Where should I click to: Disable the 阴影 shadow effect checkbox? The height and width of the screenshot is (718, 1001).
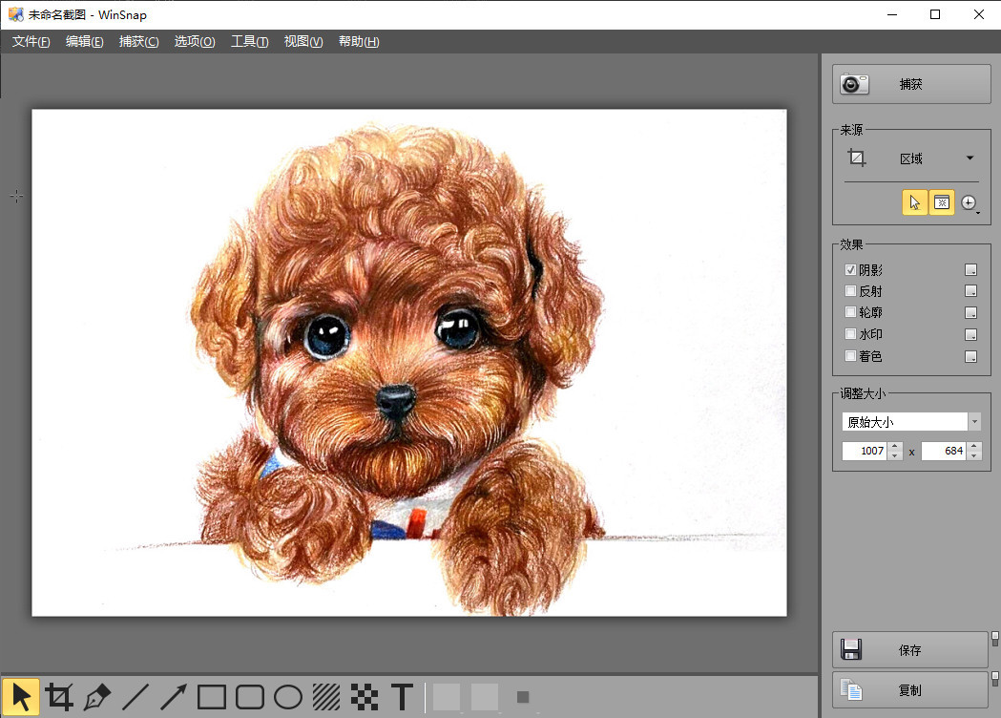(x=851, y=270)
